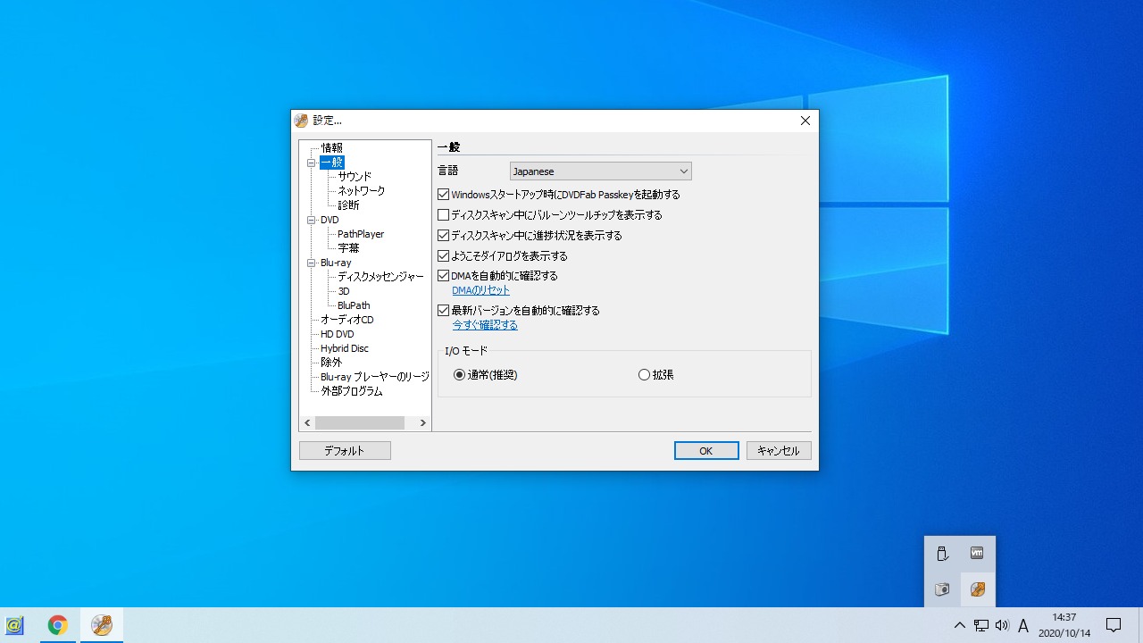
Task: Uncheck ようこそダイアログを表示する
Action: pos(443,256)
